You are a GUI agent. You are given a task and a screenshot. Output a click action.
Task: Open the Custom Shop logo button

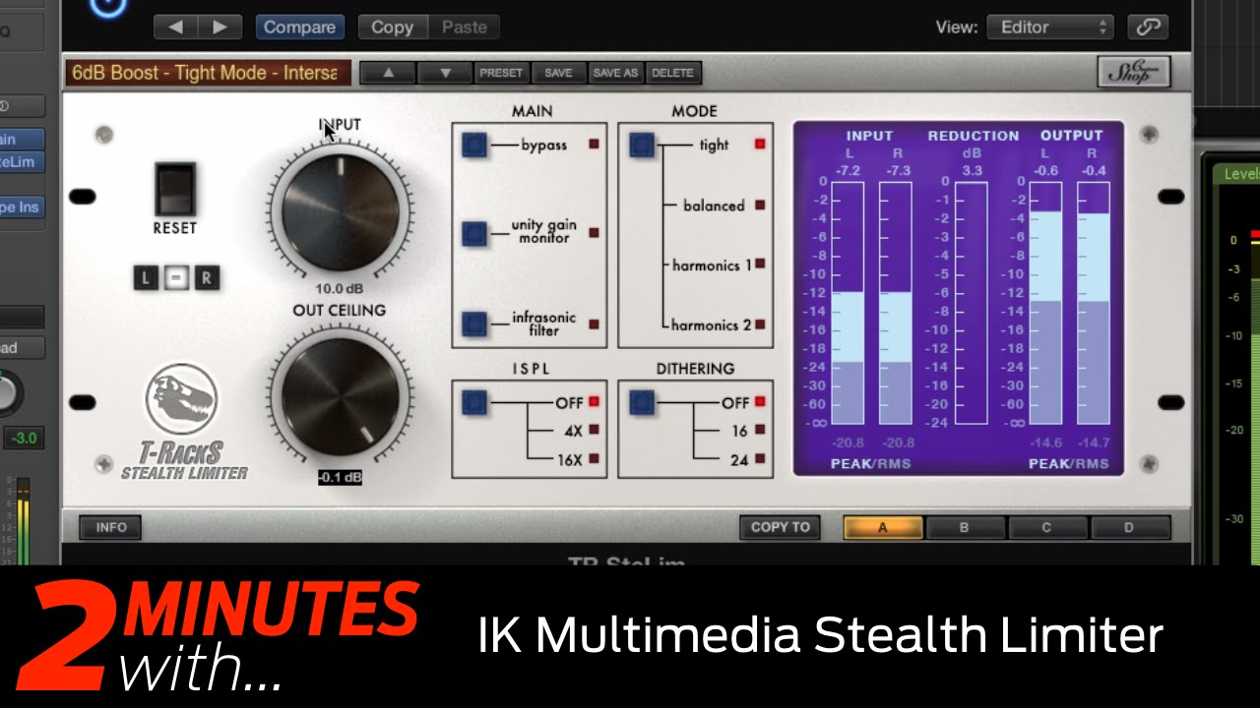tap(1133, 72)
